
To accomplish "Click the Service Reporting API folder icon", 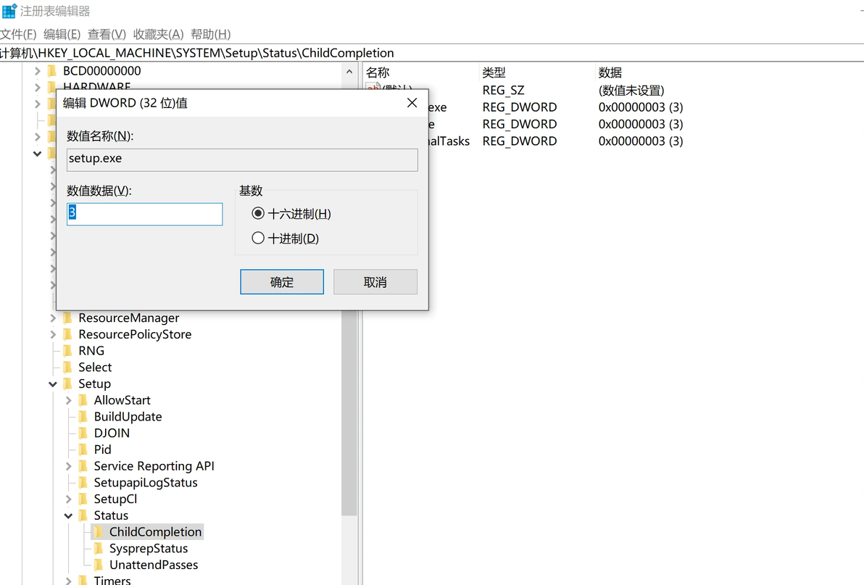I will pyautogui.click(x=83, y=466).
